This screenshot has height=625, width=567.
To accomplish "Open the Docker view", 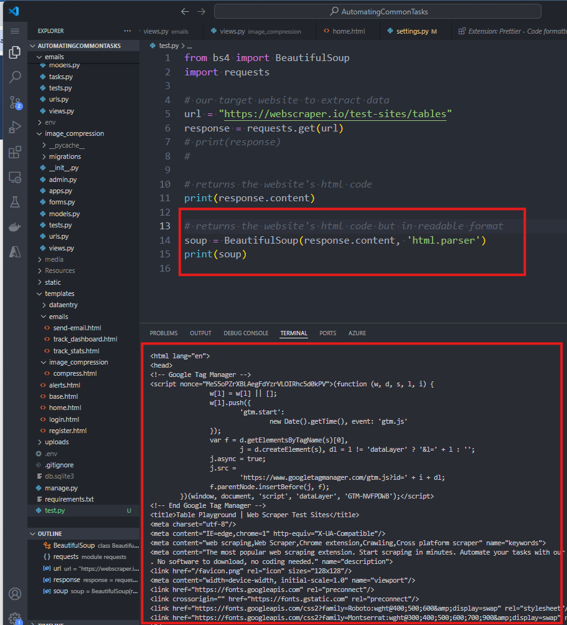I will (15, 227).
